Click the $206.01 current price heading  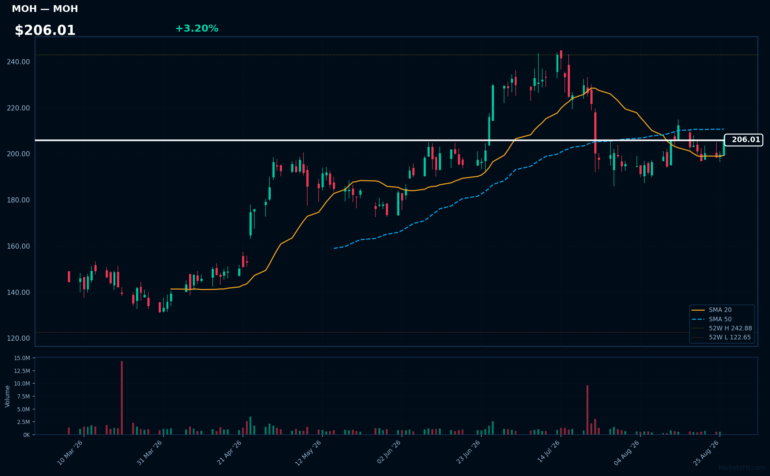[x=45, y=30]
